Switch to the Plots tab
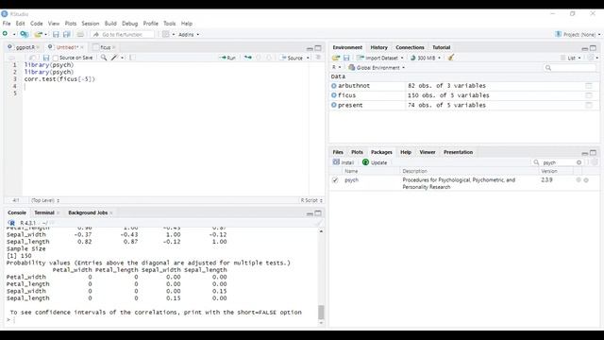The height and width of the screenshot is (340, 604). click(x=357, y=152)
